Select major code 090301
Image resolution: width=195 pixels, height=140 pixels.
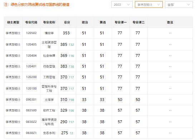31,100
